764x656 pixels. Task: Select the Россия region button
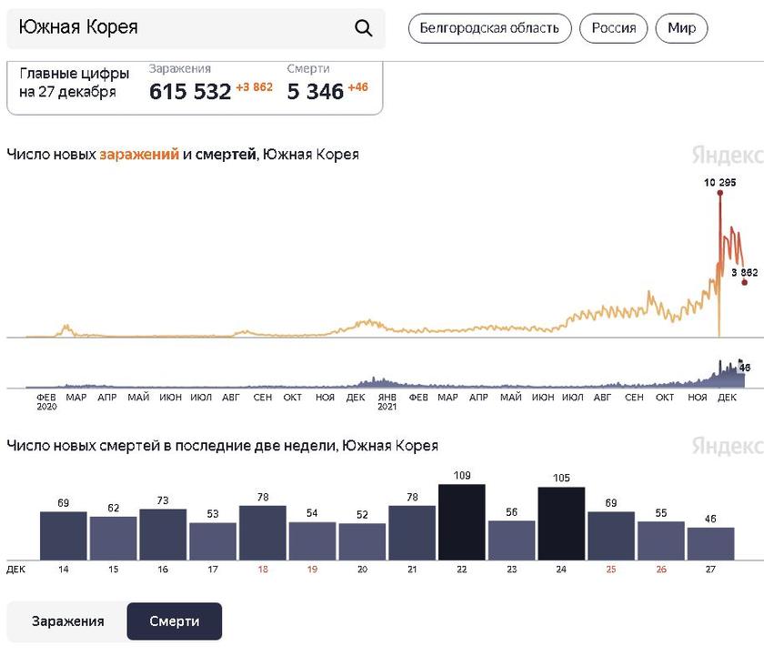coord(613,28)
